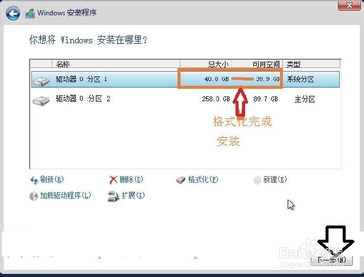Viewport: 364px width, 277px height.
Task: Click the load driver disc icon
Action: pyautogui.click(x=34, y=196)
